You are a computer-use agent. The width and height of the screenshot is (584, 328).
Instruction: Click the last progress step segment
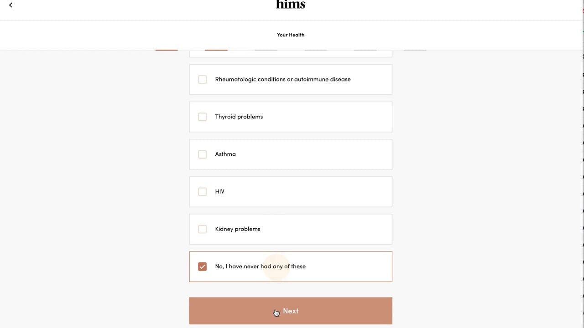415,50
